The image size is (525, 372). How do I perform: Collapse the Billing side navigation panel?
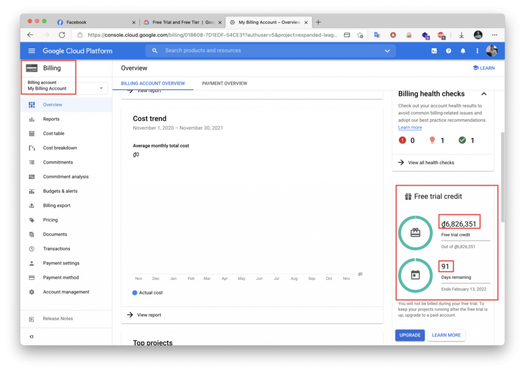pyautogui.click(x=31, y=337)
